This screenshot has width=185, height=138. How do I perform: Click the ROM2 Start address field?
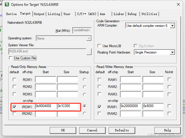(x=46, y=87)
